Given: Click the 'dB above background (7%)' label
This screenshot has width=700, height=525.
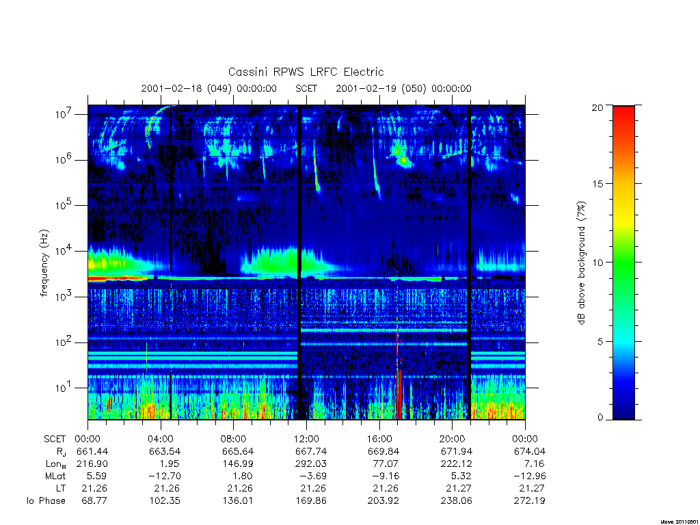Looking at the screenshot, I should pyautogui.click(x=581, y=263).
